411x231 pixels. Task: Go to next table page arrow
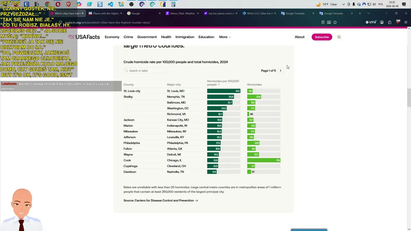280,71
